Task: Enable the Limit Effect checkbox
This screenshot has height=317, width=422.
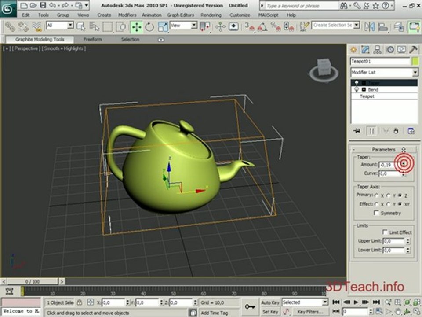Action: 385,232
